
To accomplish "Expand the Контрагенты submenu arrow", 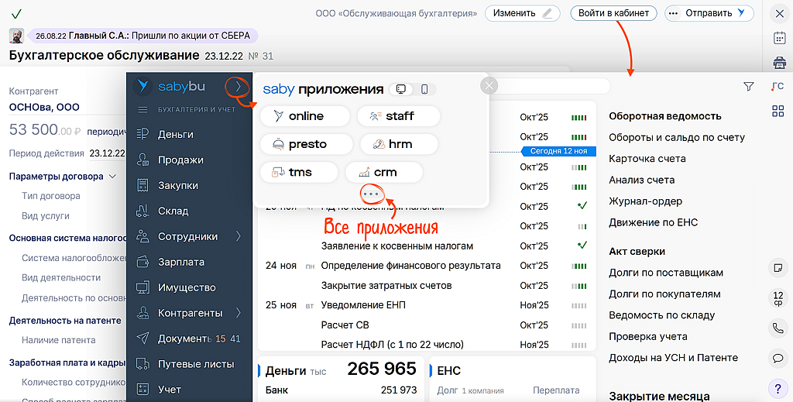I will click(239, 313).
